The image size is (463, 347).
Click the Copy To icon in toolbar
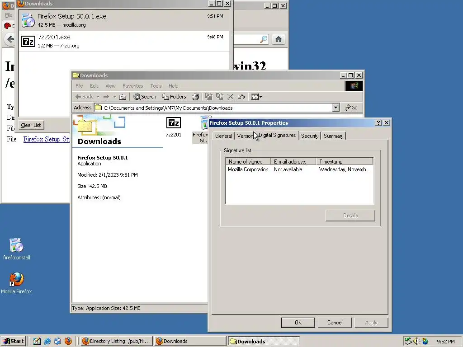click(x=219, y=97)
